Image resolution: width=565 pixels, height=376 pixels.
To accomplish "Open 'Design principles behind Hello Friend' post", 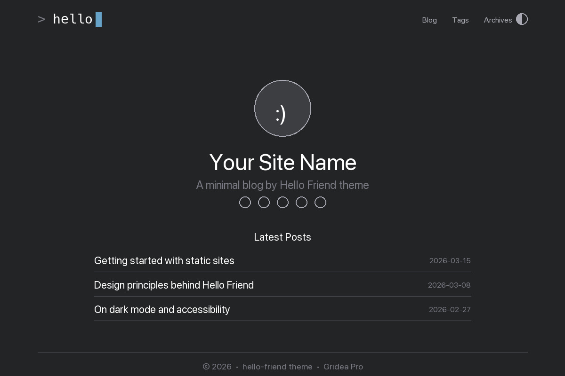I will pos(174,285).
